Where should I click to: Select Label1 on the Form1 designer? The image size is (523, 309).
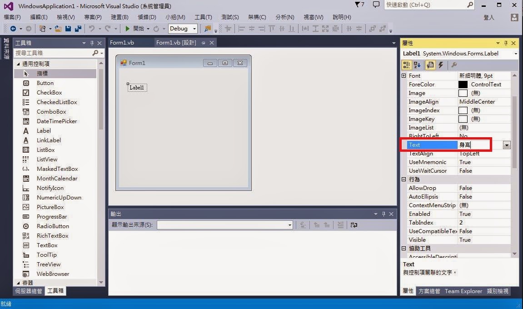pyautogui.click(x=137, y=88)
